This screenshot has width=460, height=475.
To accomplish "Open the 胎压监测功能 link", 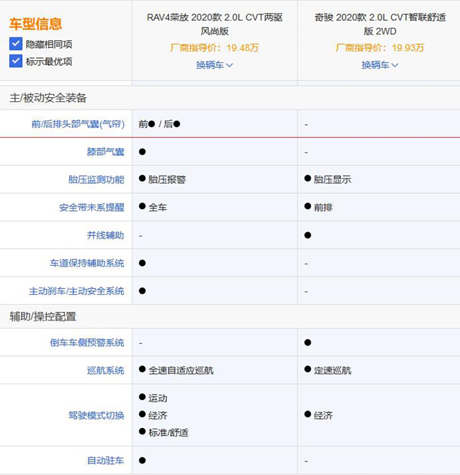I will coord(96,179).
